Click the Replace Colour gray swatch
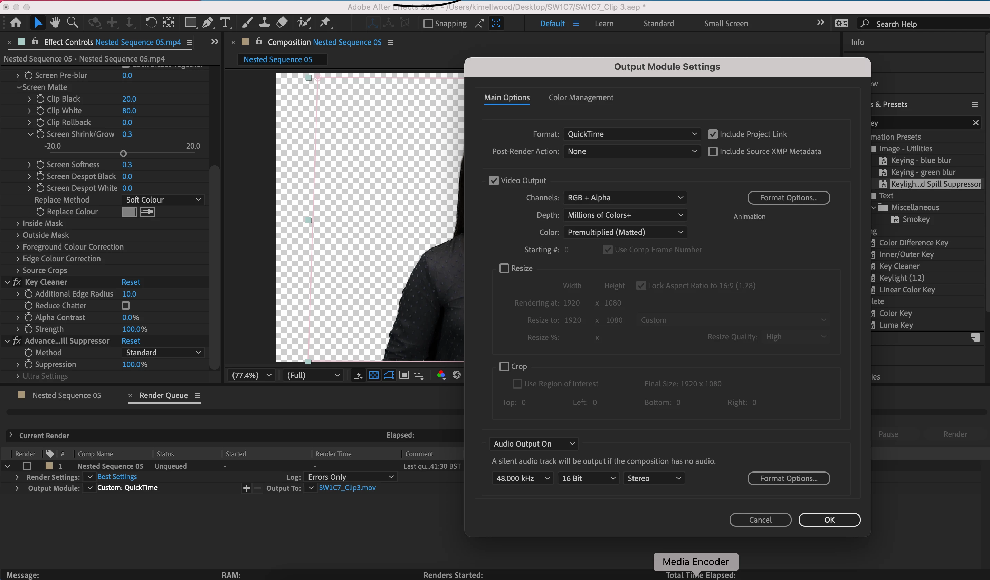 point(129,212)
